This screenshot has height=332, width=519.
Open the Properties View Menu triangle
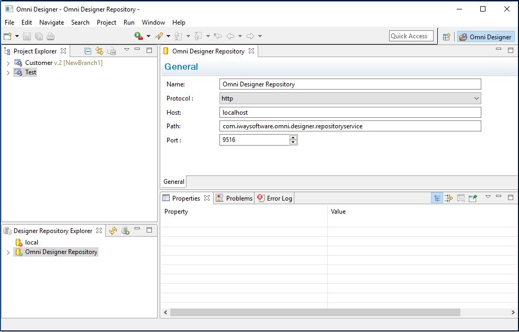tap(488, 197)
